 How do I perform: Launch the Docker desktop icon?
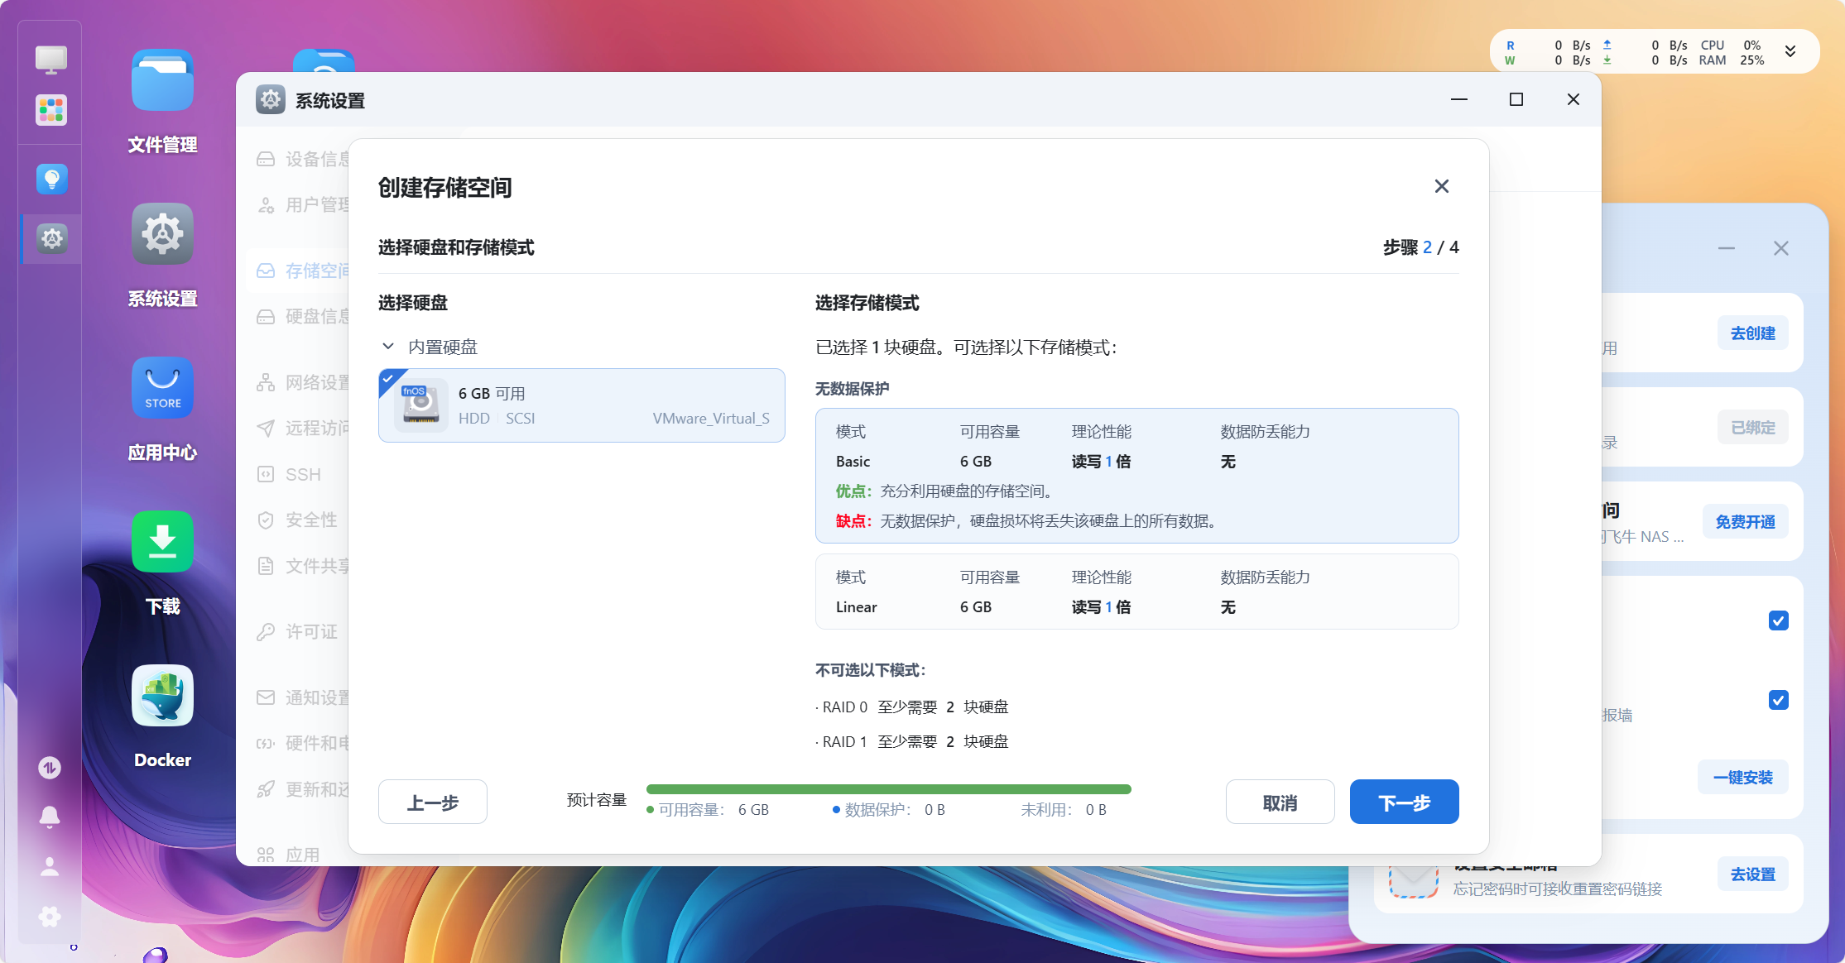pyautogui.click(x=162, y=696)
